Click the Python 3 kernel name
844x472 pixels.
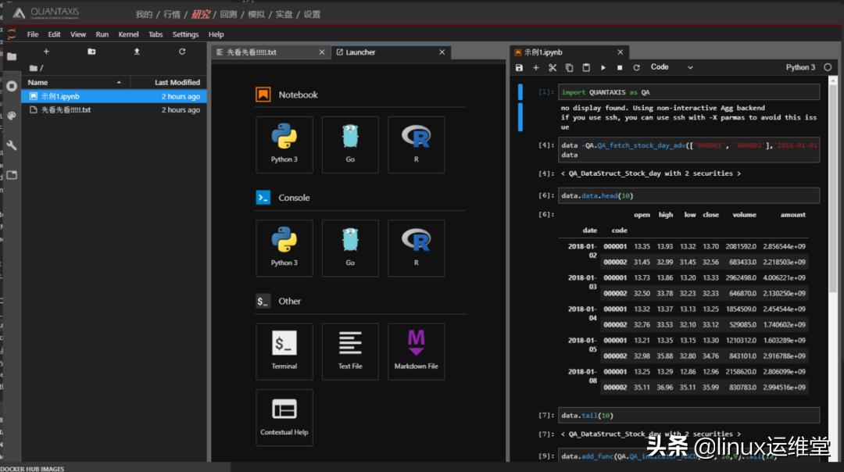coord(800,67)
